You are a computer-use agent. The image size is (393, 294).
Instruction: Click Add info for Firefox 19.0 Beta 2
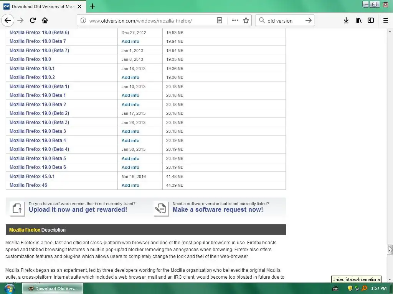tap(130, 105)
